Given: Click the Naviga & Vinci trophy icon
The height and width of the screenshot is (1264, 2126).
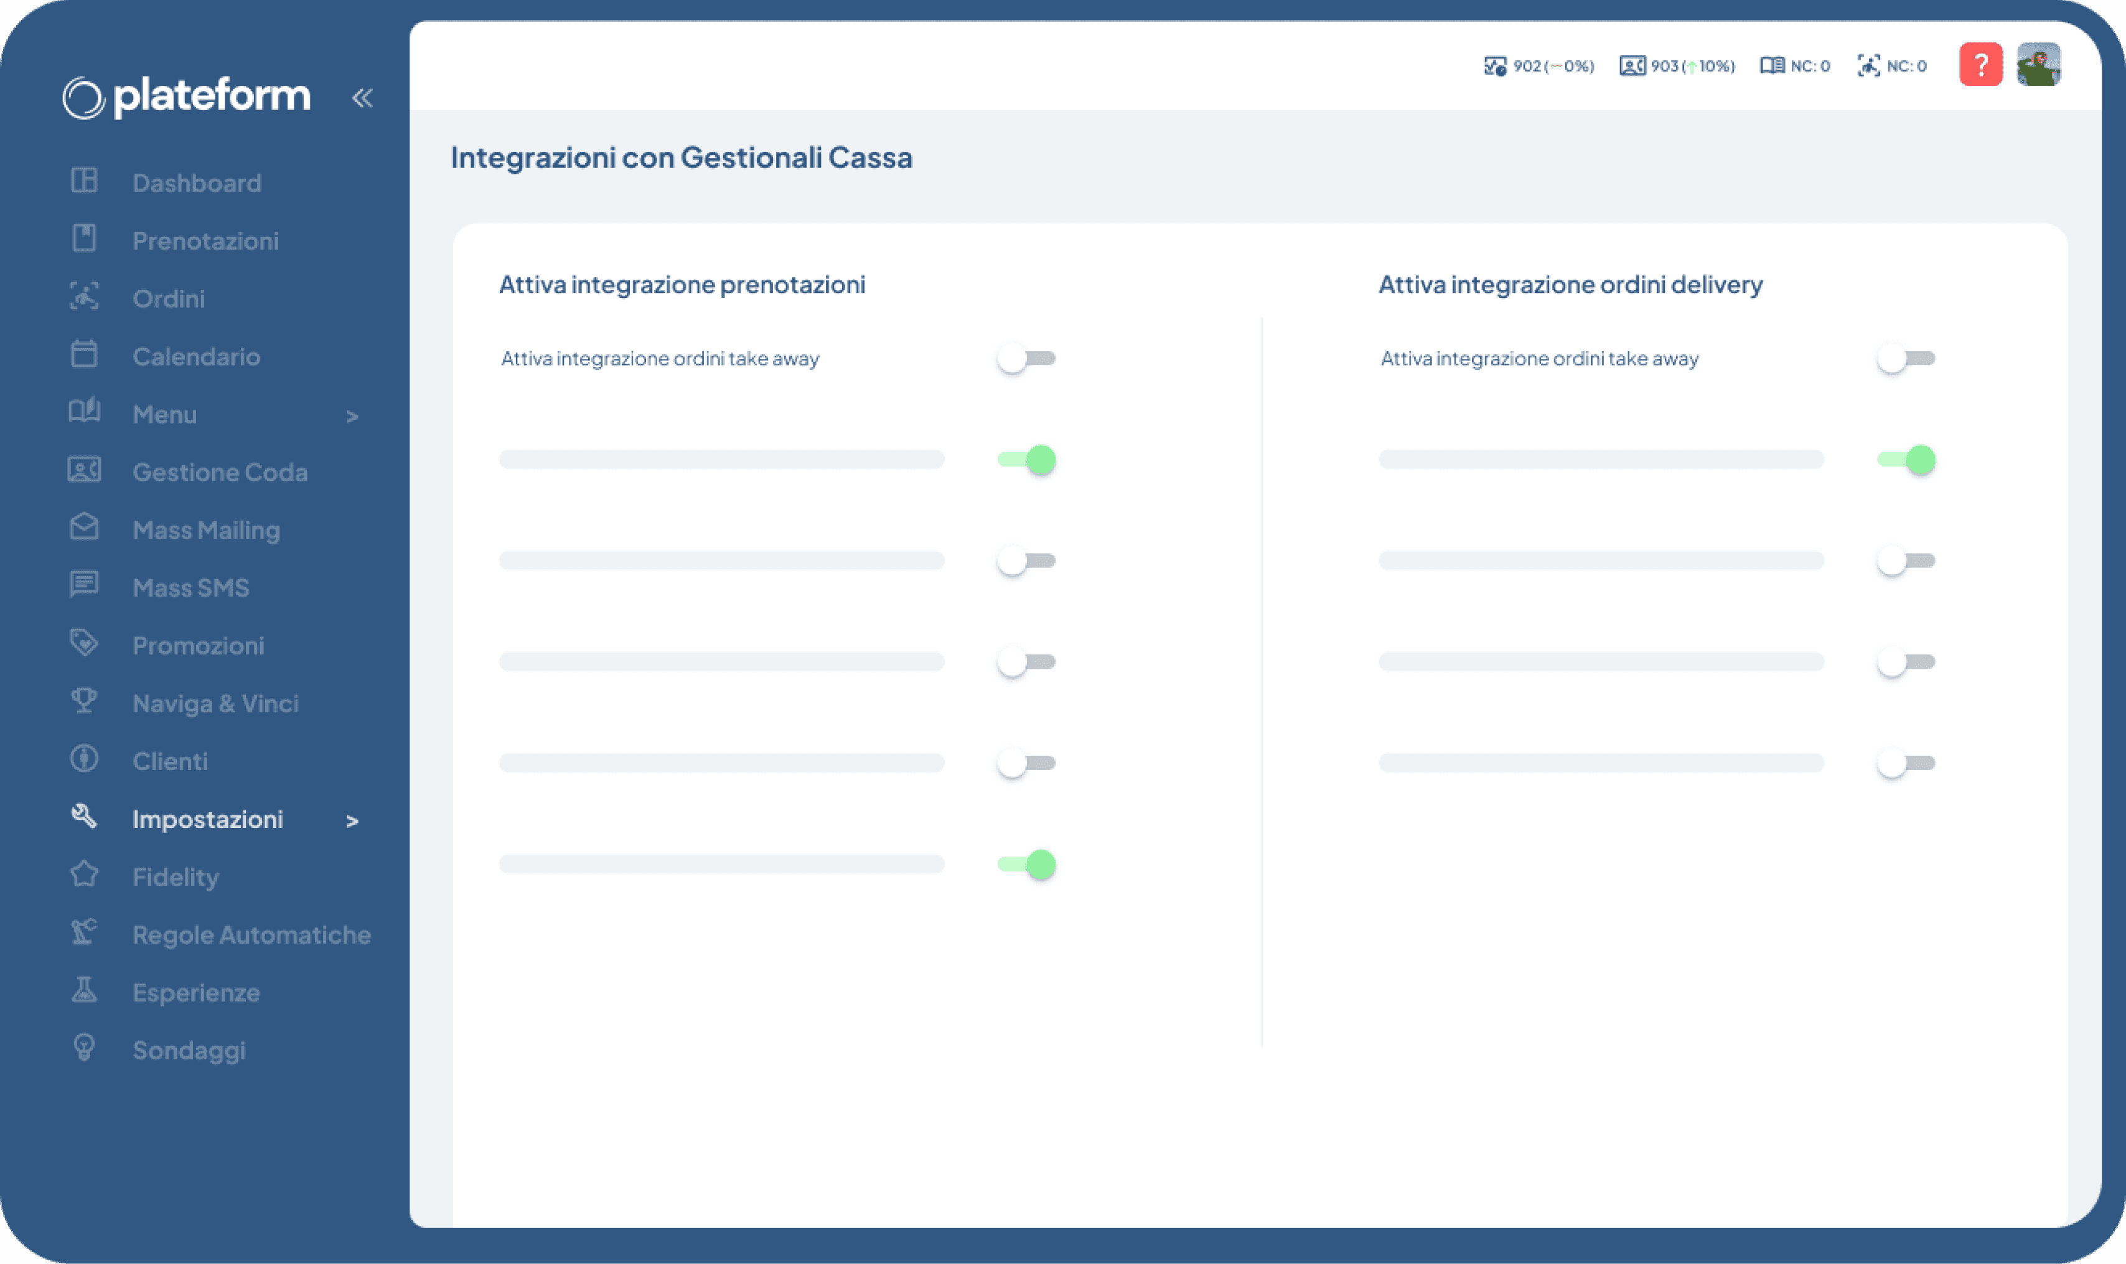Looking at the screenshot, I should [83, 700].
